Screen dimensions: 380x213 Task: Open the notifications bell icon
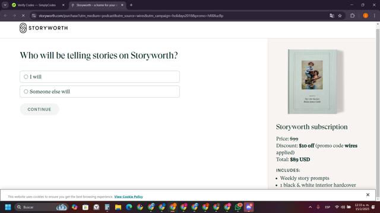tap(373, 207)
